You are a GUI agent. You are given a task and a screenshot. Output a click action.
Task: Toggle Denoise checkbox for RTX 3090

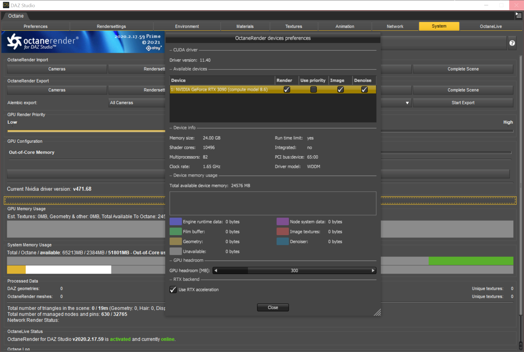coord(364,89)
